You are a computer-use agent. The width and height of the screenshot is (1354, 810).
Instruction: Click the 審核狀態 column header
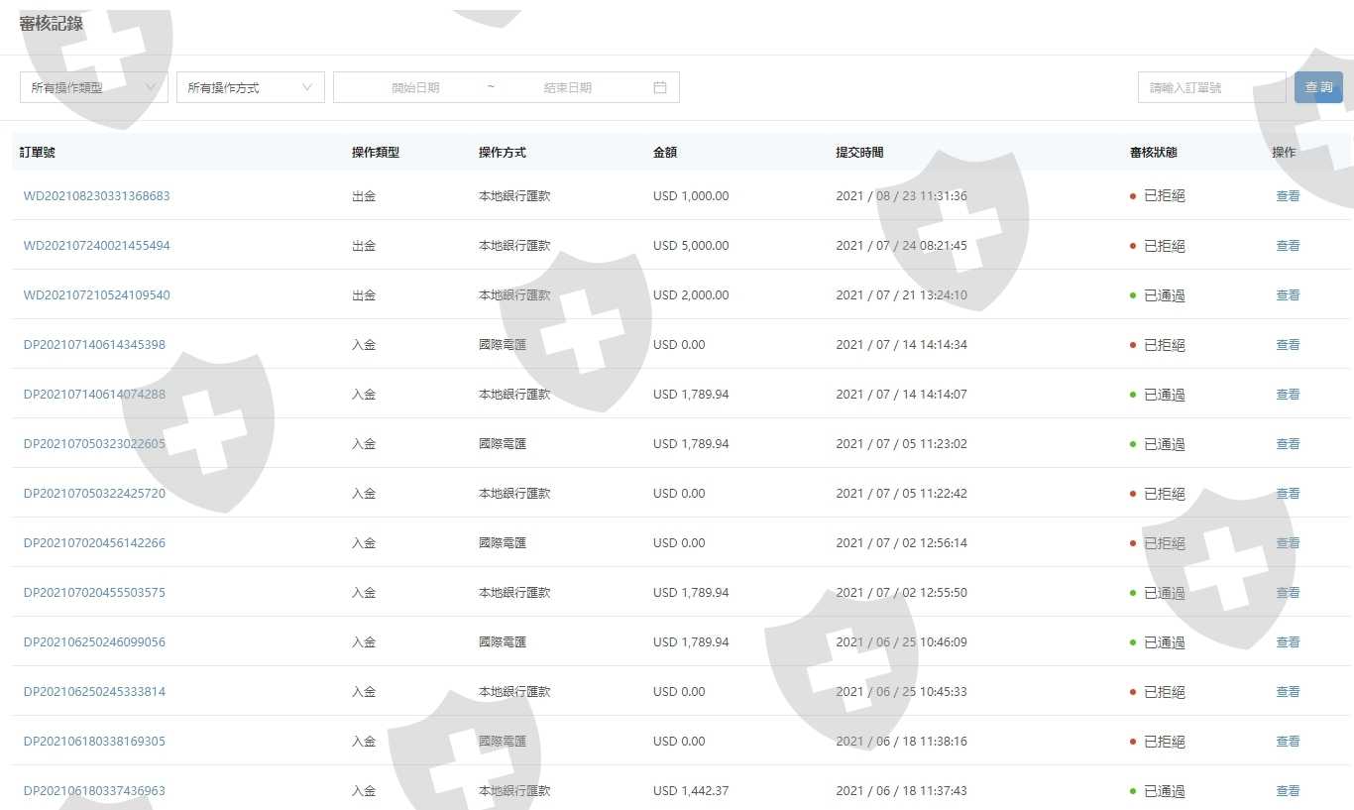click(x=1154, y=153)
